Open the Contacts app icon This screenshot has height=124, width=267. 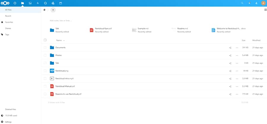point(53,3)
